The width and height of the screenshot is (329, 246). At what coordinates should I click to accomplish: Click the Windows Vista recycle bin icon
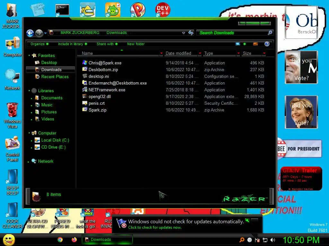tap(13, 115)
